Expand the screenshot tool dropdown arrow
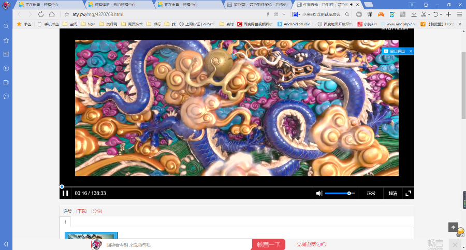Image resolution: width=466 pixels, height=250 pixels. click(429, 14)
